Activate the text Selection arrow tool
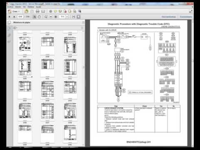The image size is (200, 150). [35, 17]
